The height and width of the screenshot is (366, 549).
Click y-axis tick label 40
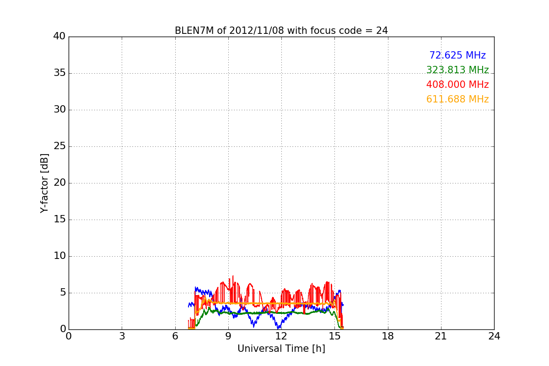pos(59,36)
